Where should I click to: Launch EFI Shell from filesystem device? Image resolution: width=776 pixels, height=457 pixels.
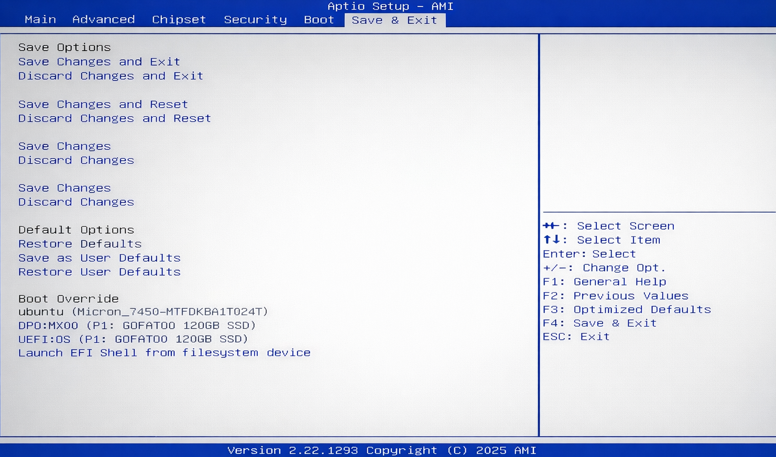[165, 352]
